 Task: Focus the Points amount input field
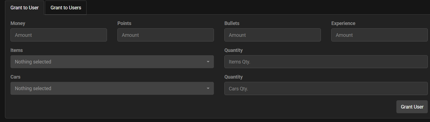(165, 35)
